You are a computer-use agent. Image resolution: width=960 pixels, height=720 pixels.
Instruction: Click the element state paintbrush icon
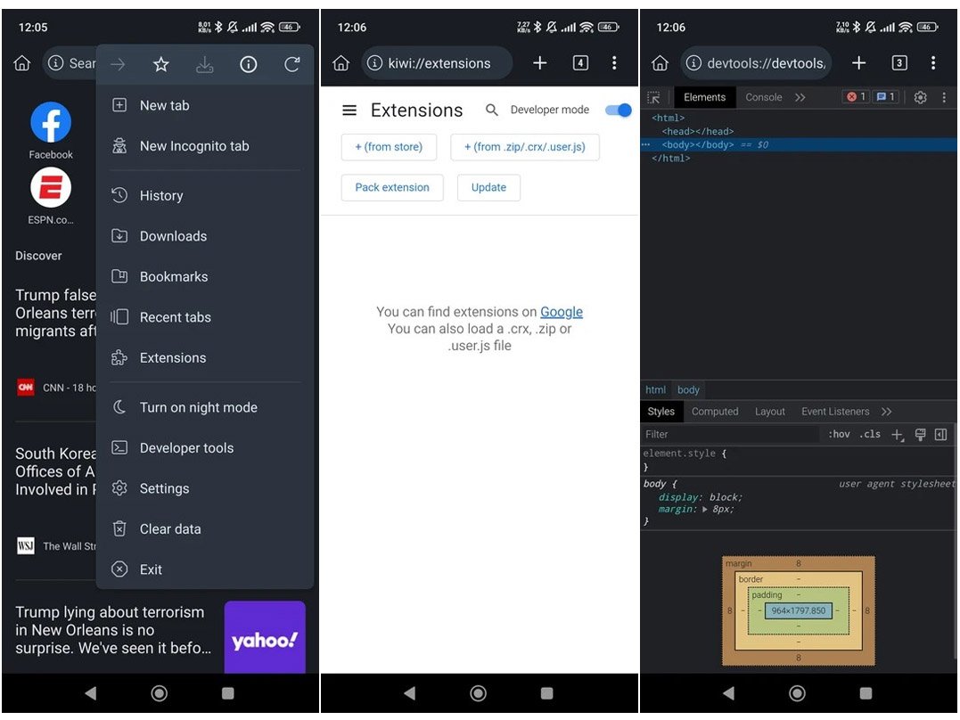coord(921,434)
